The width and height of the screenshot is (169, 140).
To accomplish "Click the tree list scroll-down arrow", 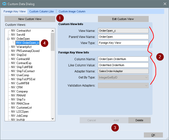I will 53,119.
